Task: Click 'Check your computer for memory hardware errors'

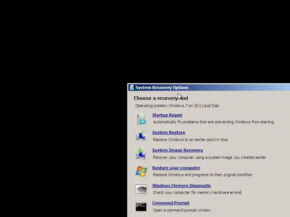Action: click(x=197, y=192)
